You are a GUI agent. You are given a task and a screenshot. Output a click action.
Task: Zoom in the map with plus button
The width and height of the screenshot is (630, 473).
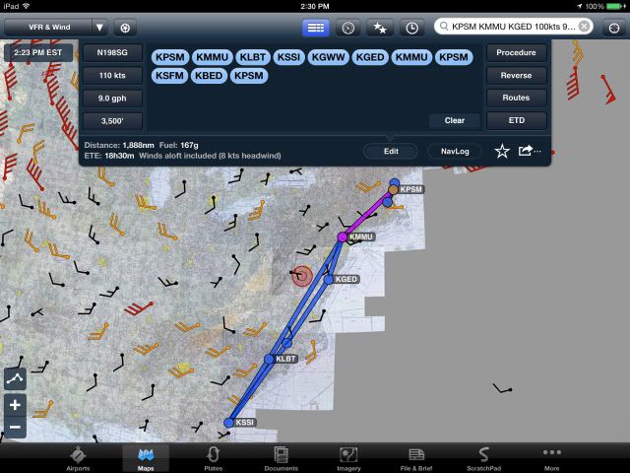click(15, 405)
